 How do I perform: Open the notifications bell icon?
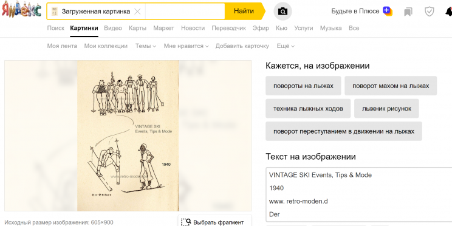448,12
